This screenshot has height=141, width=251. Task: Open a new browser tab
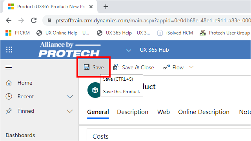coord(105,7)
